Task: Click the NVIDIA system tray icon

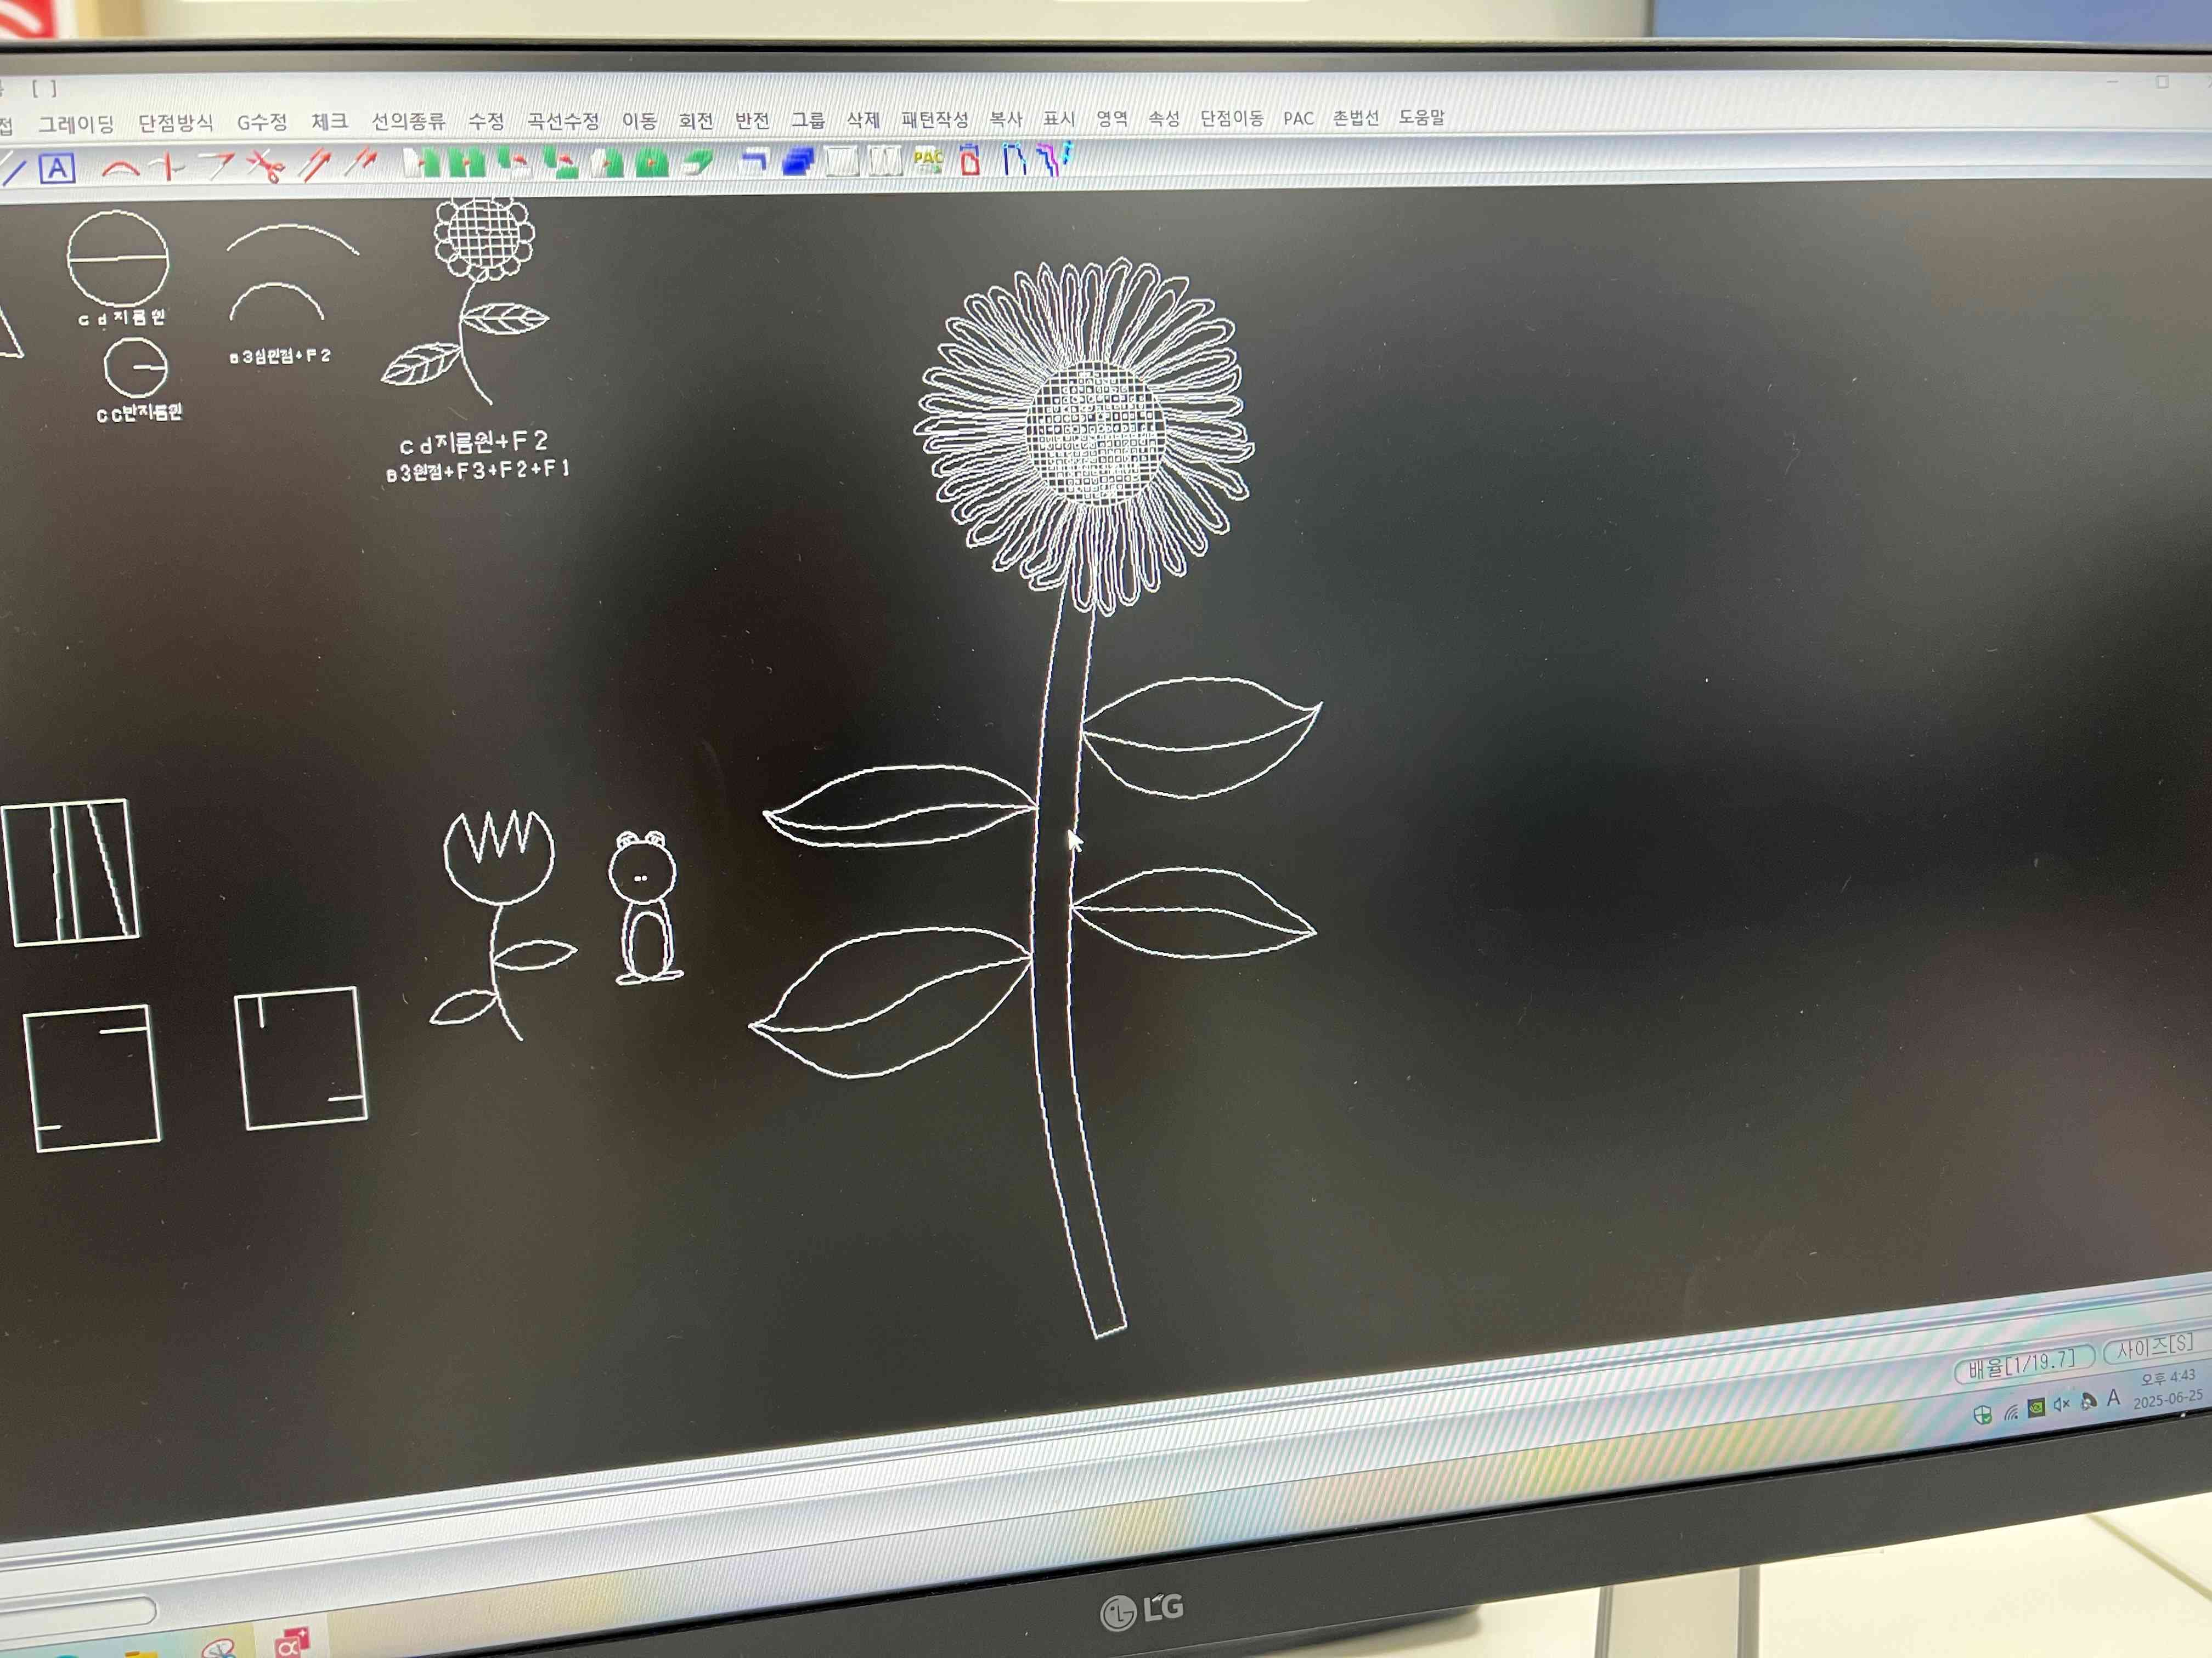Action: click(2036, 1407)
